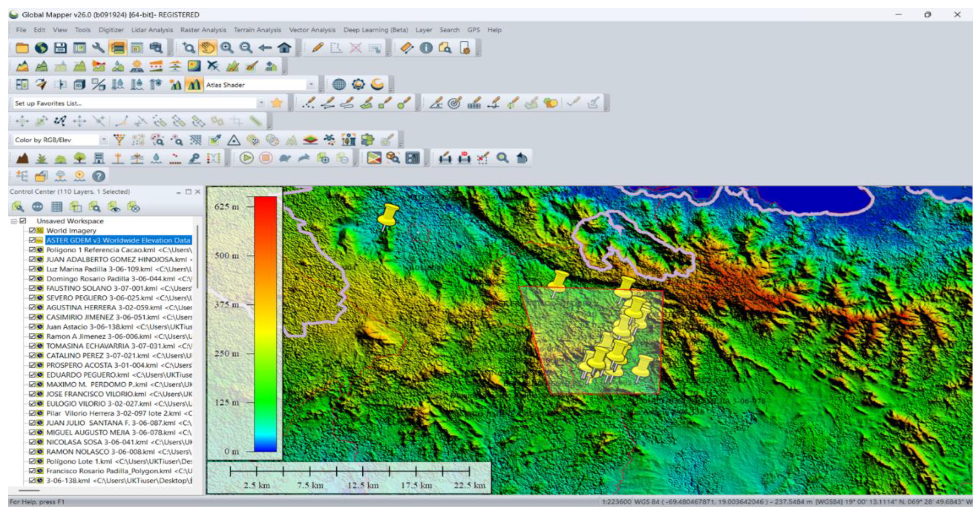
Task: Click the Open Data Files folder icon
Action: (x=22, y=48)
